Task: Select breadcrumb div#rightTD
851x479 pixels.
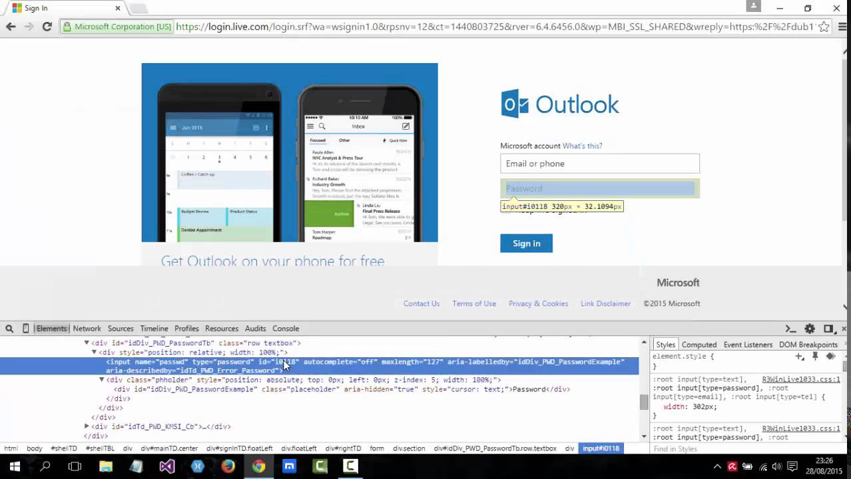Action: point(343,448)
